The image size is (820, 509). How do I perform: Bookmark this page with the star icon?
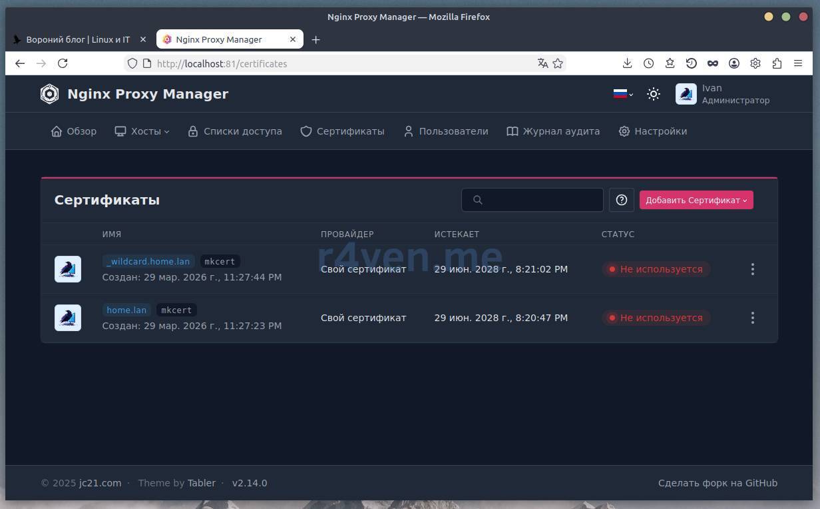click(x=558, y=63)
